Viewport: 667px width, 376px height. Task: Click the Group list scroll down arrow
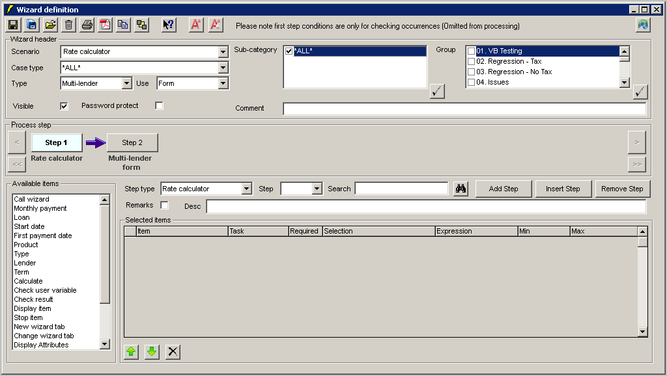[625, 83]
